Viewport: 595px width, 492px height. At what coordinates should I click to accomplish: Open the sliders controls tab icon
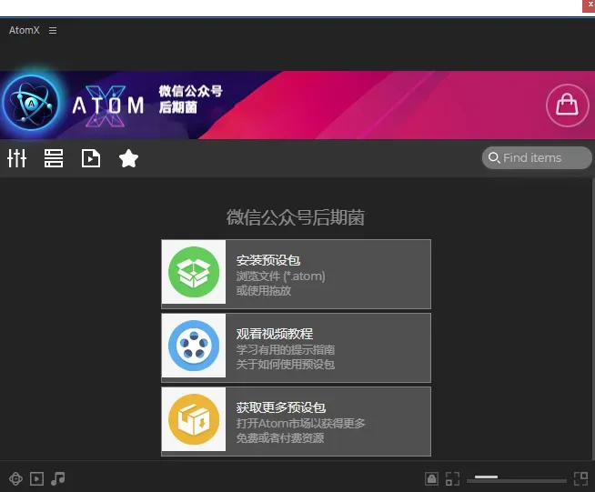tap(16, 158)
